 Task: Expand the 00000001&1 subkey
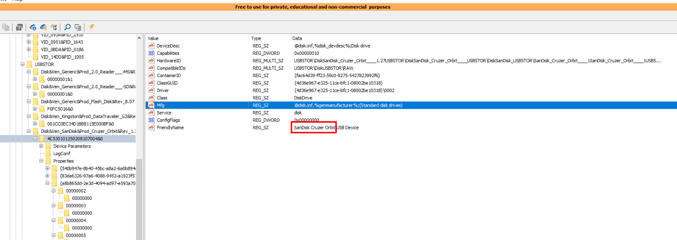(35, 80)
